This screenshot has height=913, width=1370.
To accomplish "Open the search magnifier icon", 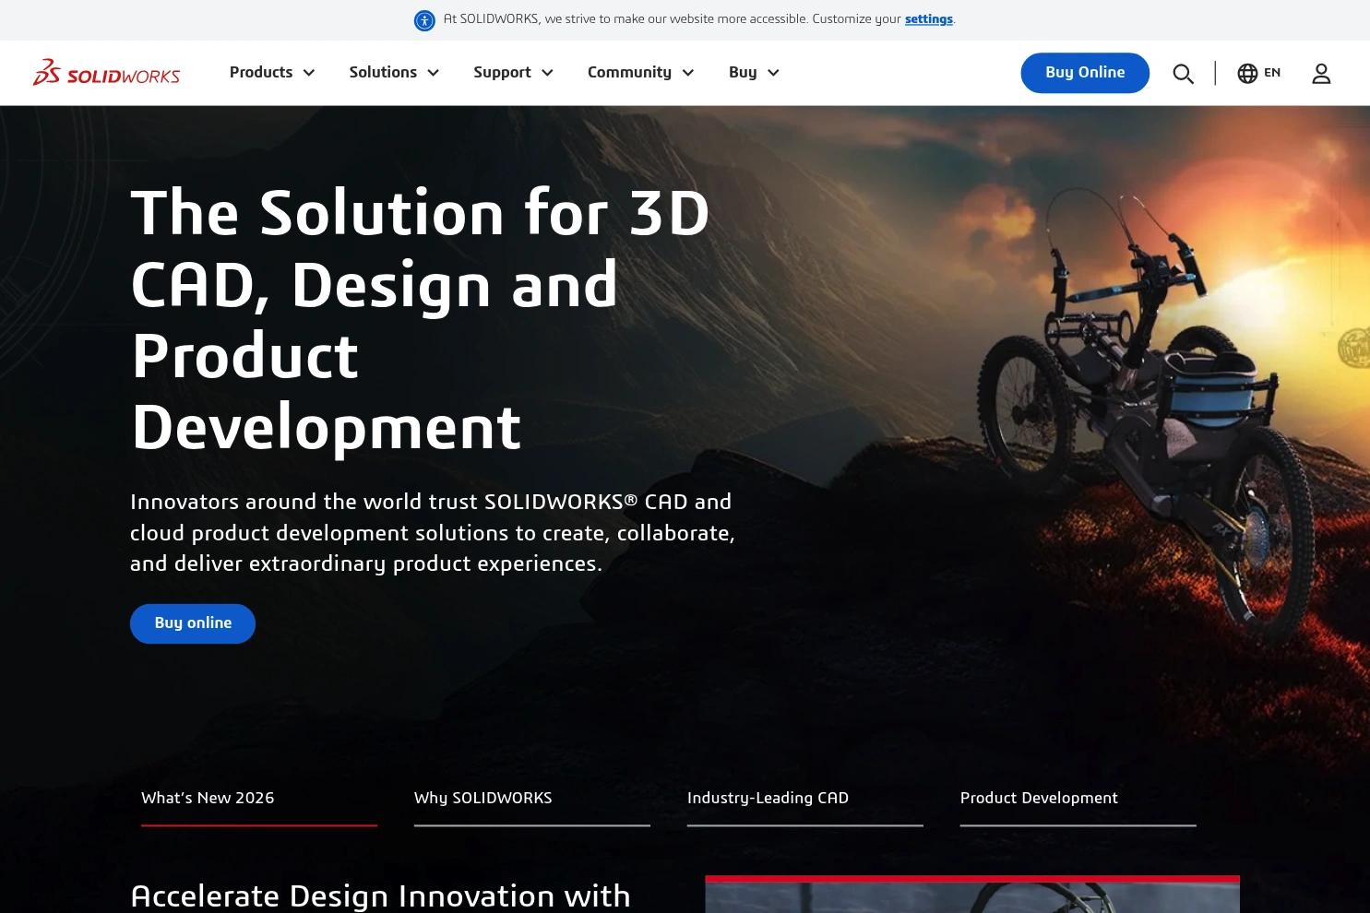I will click(x=1183, y=74).
